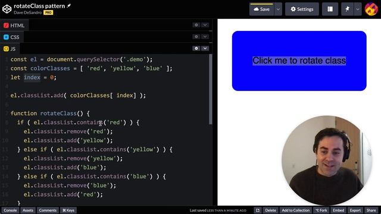Open JS panel settings gear
This screenshot has height=214, width=381.
tap(196, 48)
